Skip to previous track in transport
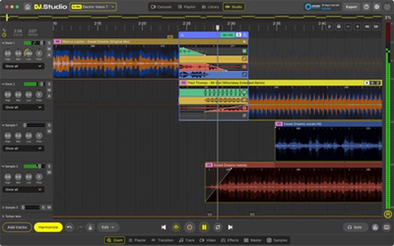The height and width of the screenshot is (246, 394). click(164, 228)
